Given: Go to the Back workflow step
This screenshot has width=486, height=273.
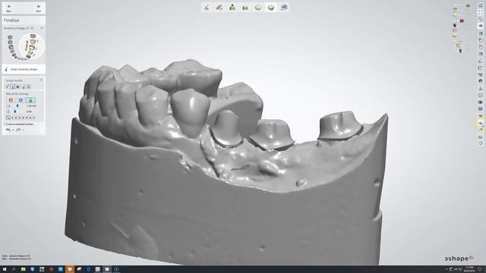Looking at the screenshot, I should (8, 8).
